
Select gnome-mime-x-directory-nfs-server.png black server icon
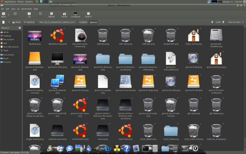click(x=103, y=105)
